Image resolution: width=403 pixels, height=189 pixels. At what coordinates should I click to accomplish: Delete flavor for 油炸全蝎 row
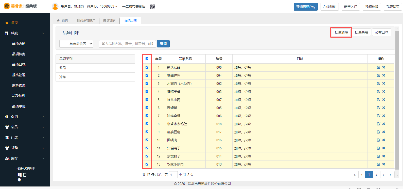tap(384, 116)
